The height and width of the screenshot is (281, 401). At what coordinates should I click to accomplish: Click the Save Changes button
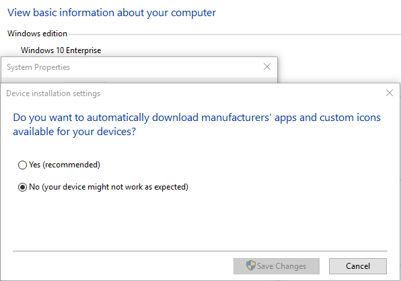277,266
